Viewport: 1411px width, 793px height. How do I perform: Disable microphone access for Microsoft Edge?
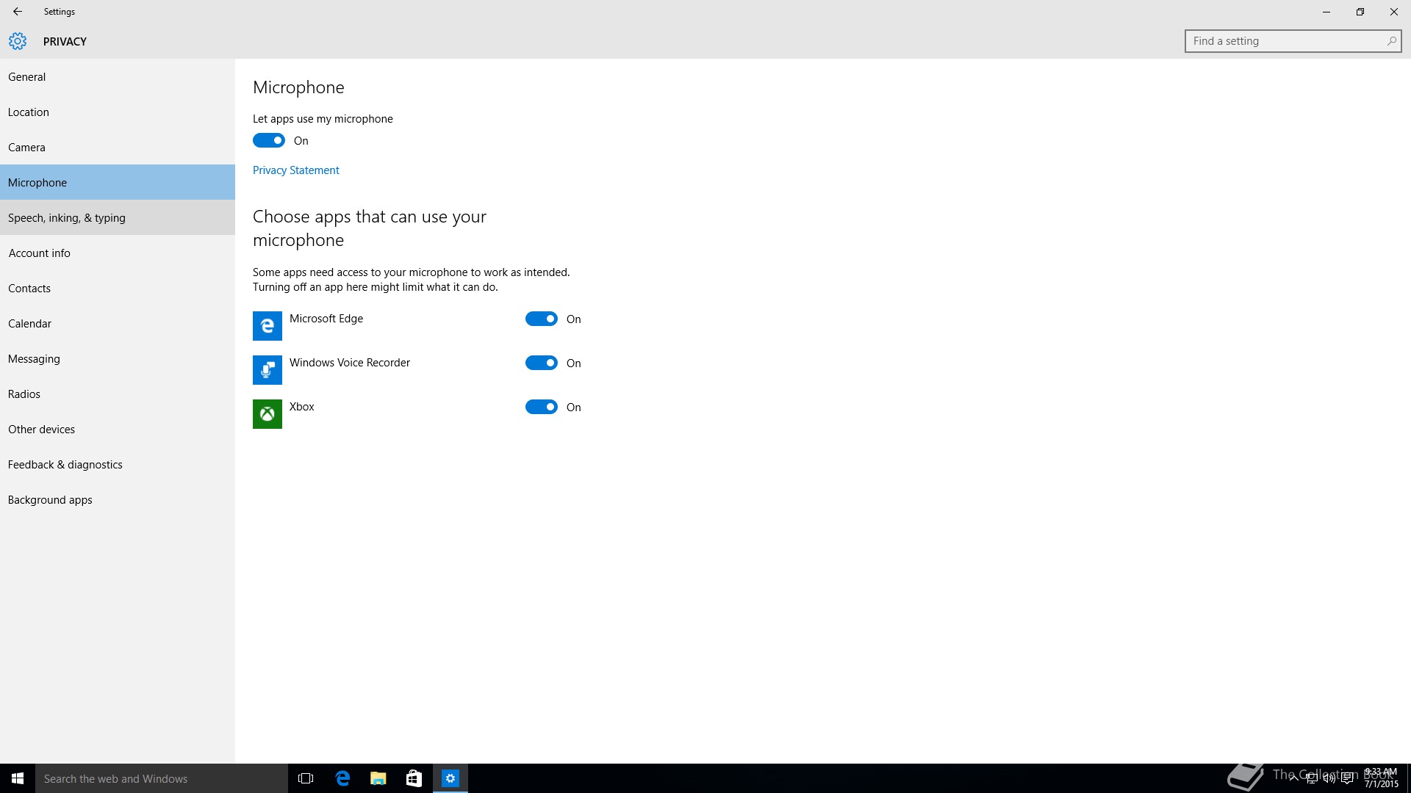click(542, 319)
